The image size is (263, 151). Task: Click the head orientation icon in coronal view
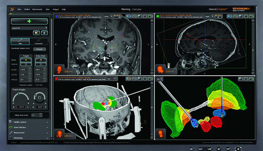tap(59, 69)
